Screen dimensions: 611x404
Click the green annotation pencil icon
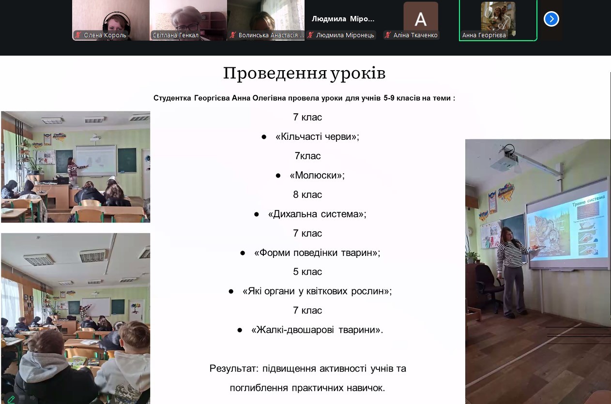click(11, 399)
